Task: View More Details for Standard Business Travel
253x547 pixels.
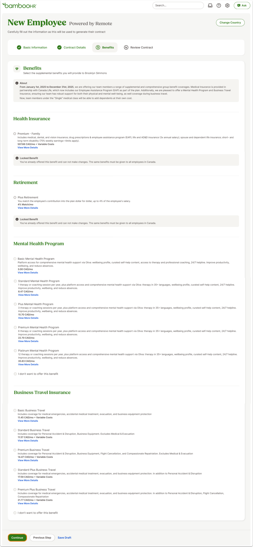Action: [28, 441]
